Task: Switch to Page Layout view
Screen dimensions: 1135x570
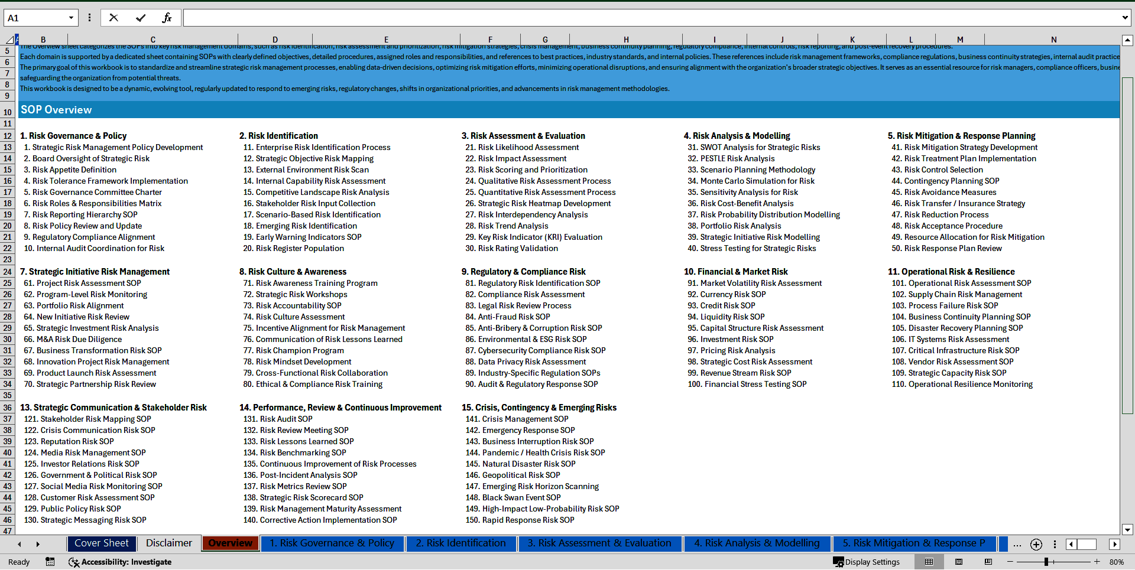Action: click(959, 562)
